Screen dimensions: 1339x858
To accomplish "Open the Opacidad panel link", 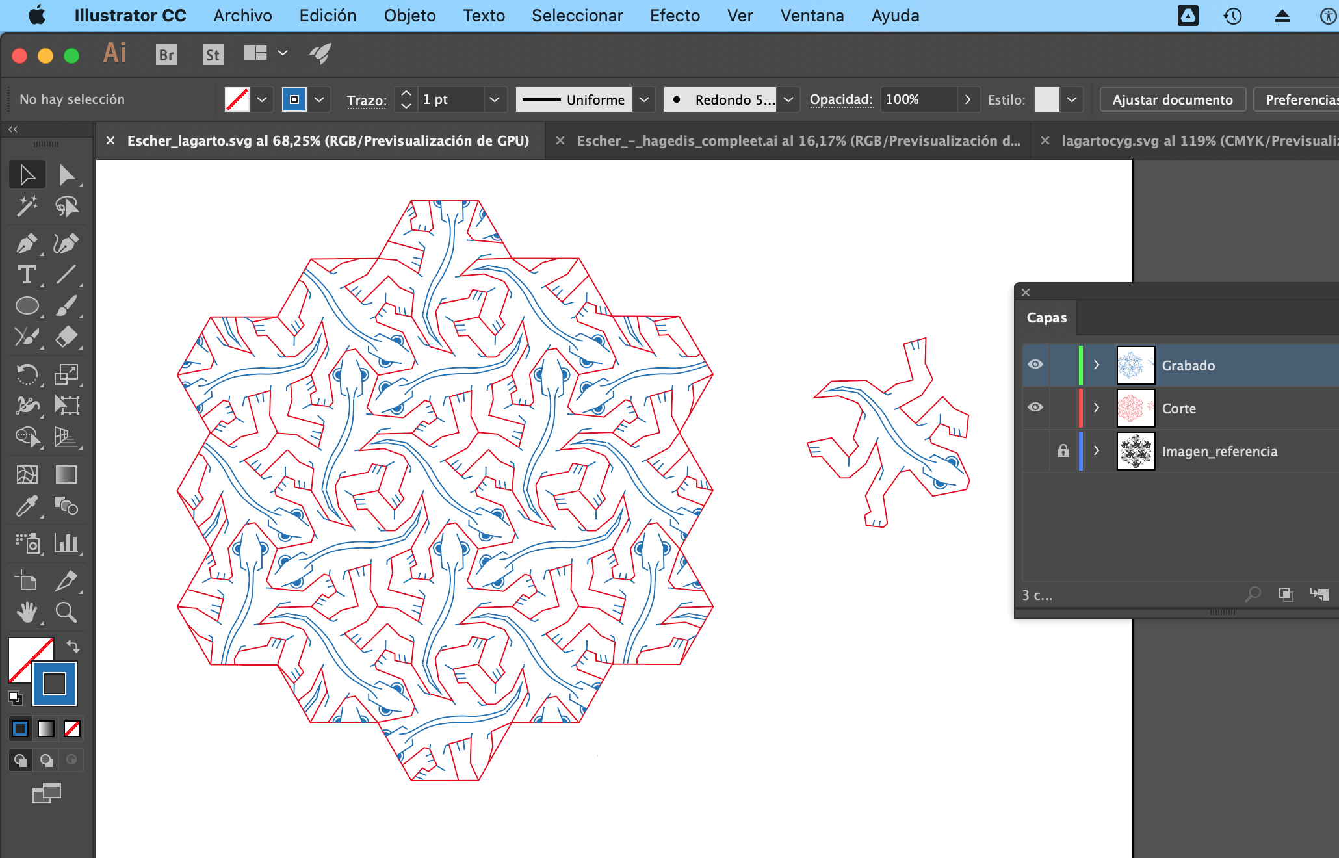I will pyautogui.click(x=840, y=99).
